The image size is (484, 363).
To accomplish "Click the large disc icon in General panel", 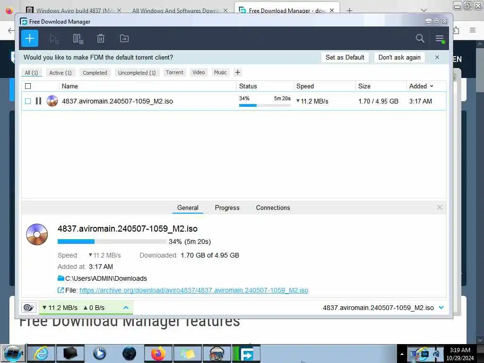I will [x=37, y=234].
